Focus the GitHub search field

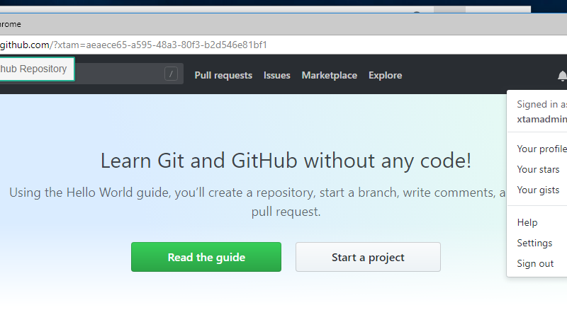[120, 74]
